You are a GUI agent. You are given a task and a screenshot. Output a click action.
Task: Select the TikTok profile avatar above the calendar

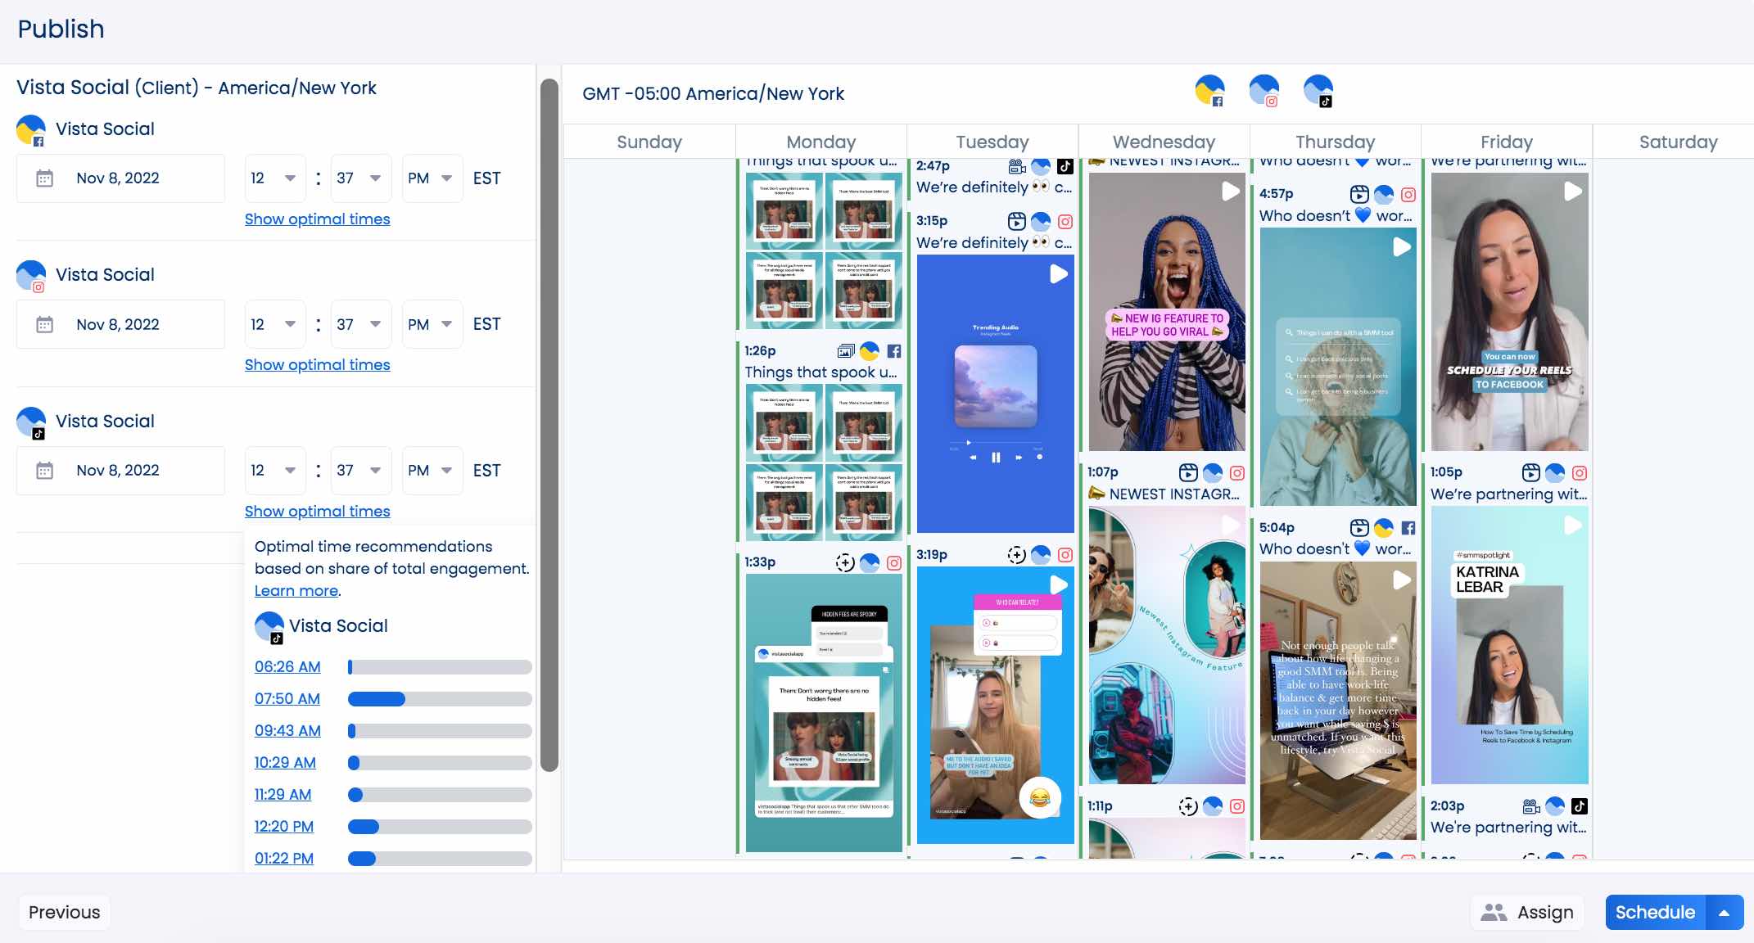1320,90
